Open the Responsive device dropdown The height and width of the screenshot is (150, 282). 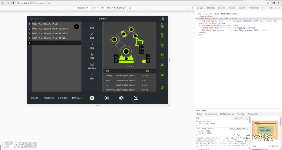82,8
